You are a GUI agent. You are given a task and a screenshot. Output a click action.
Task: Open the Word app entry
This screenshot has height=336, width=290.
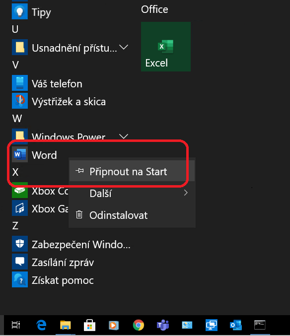point(35,154)
